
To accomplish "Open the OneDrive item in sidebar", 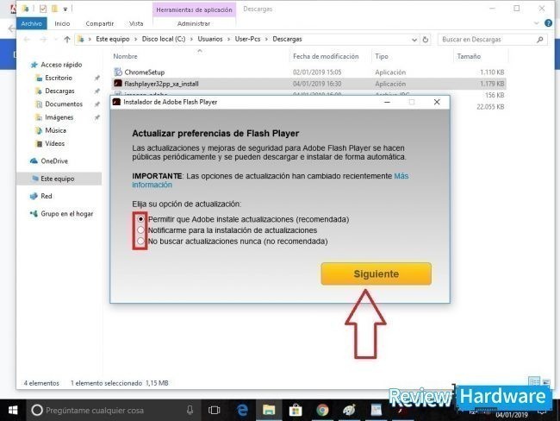I will [x=53, y=160].
